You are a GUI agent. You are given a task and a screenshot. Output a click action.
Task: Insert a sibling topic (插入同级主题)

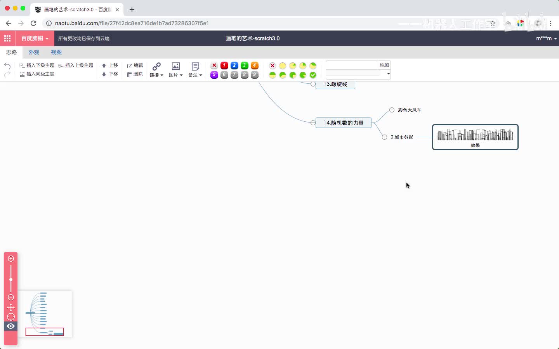pos(37,74)
